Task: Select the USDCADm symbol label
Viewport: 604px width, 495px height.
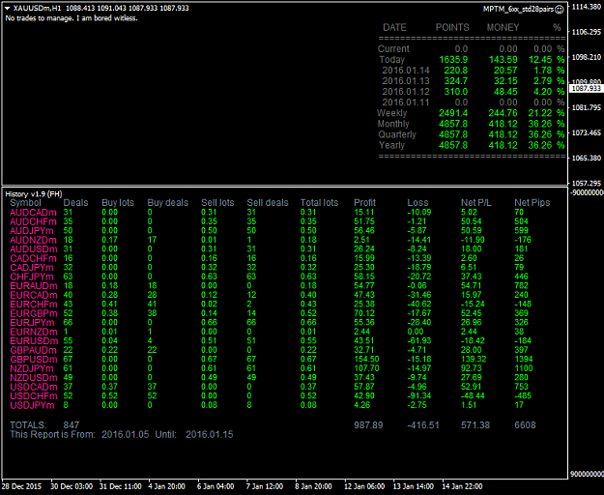Action: [34, 387]
